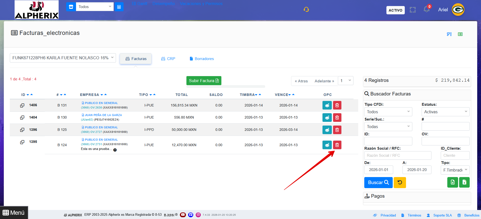481x219 pixels.
Task: Open the Tipo CFDi dropdown
Action: click(x=388, y=112)
